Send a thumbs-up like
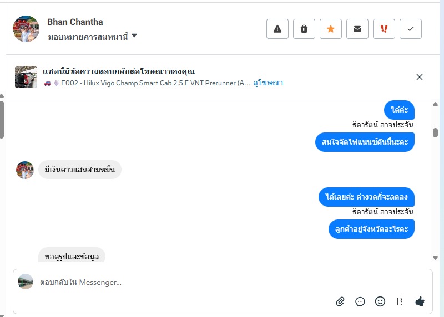This screenshot has height=317, width=444. 420,301
